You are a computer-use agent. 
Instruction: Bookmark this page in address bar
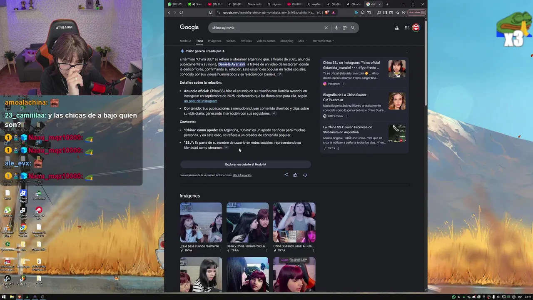tap(210, 12)
